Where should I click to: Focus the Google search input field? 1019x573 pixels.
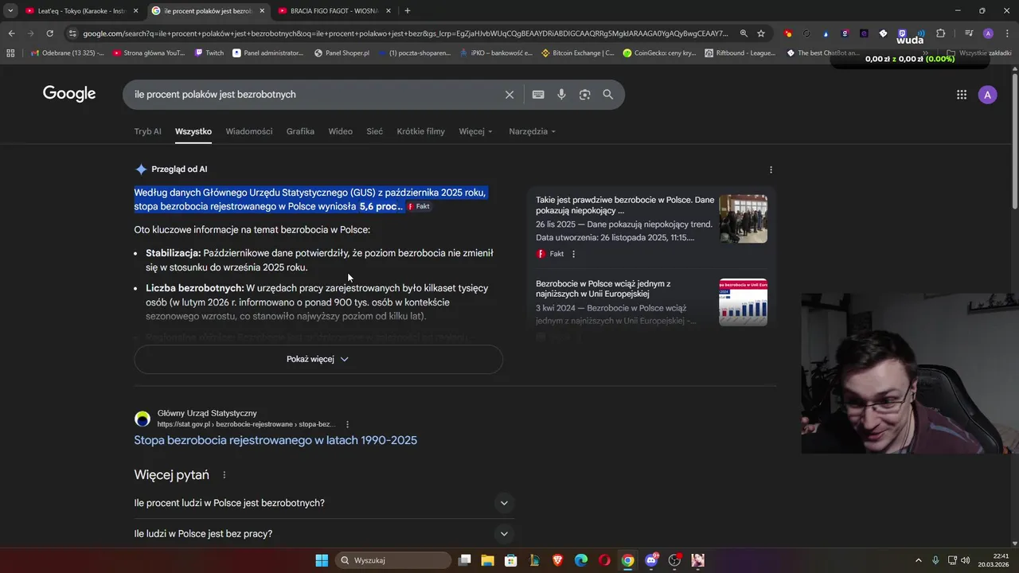click(x=314, y=95)
